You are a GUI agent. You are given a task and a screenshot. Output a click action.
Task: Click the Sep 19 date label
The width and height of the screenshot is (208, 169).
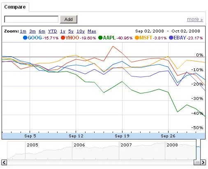[122, 136]
